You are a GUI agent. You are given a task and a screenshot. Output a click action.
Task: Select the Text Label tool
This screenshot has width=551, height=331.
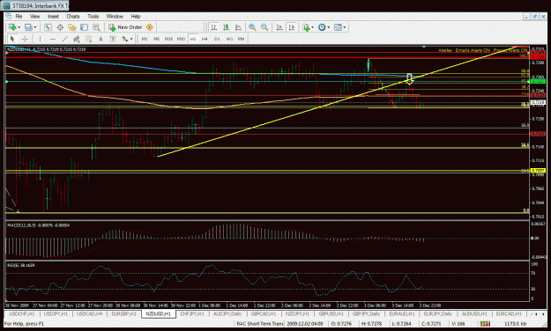point(113,39)
